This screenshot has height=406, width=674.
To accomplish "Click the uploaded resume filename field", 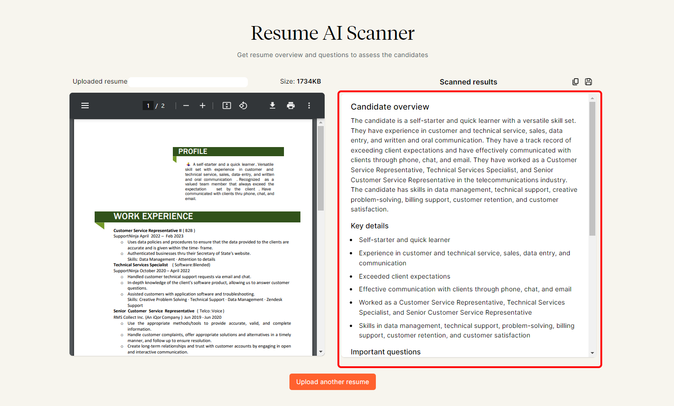I will (x=188, y=82).
